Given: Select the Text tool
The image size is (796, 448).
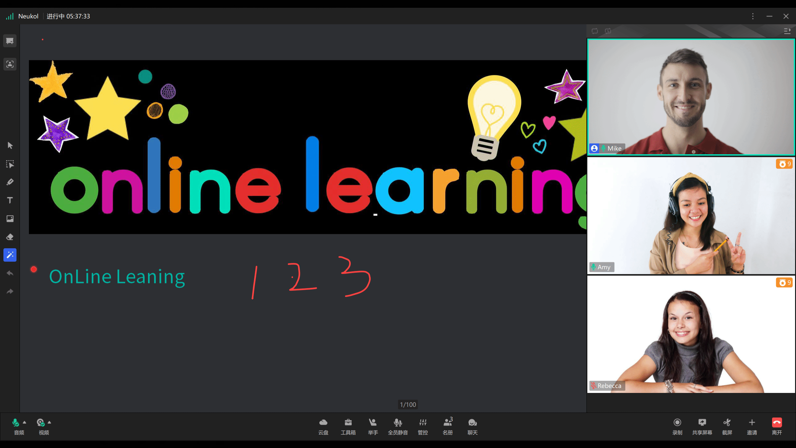Looking at the screenshot, I should tap(10, 200).
